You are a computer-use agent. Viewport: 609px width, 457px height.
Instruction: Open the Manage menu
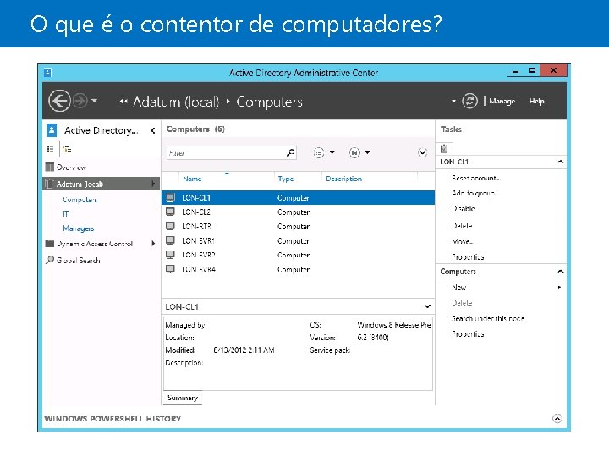(x=502, y=101)
